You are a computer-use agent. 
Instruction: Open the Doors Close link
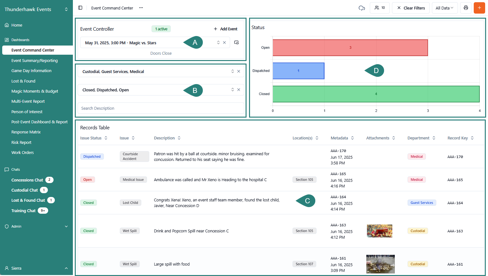click(x=161, y=53)
